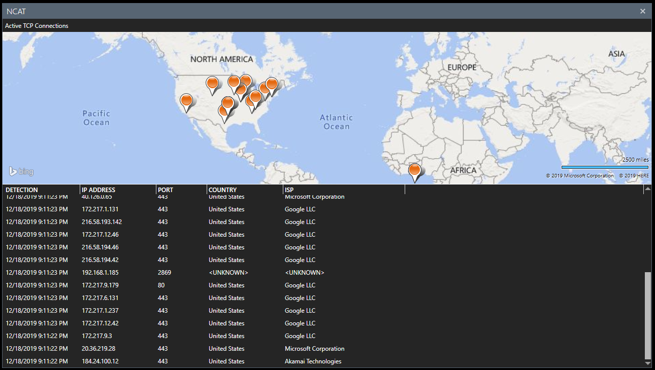This screenshot has width=655, height=370.
Task: Select the westernmost map pin near Nevada
Action: (x=187, y=100)
